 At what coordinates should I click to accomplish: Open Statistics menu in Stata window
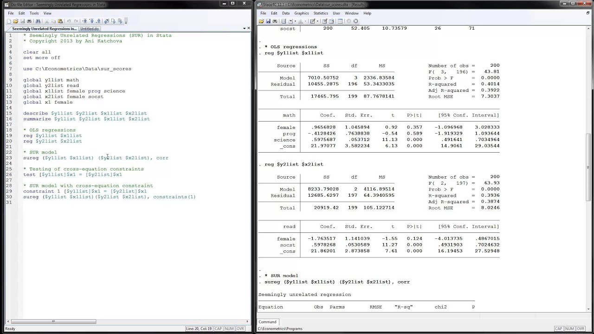tap(321, 13)
